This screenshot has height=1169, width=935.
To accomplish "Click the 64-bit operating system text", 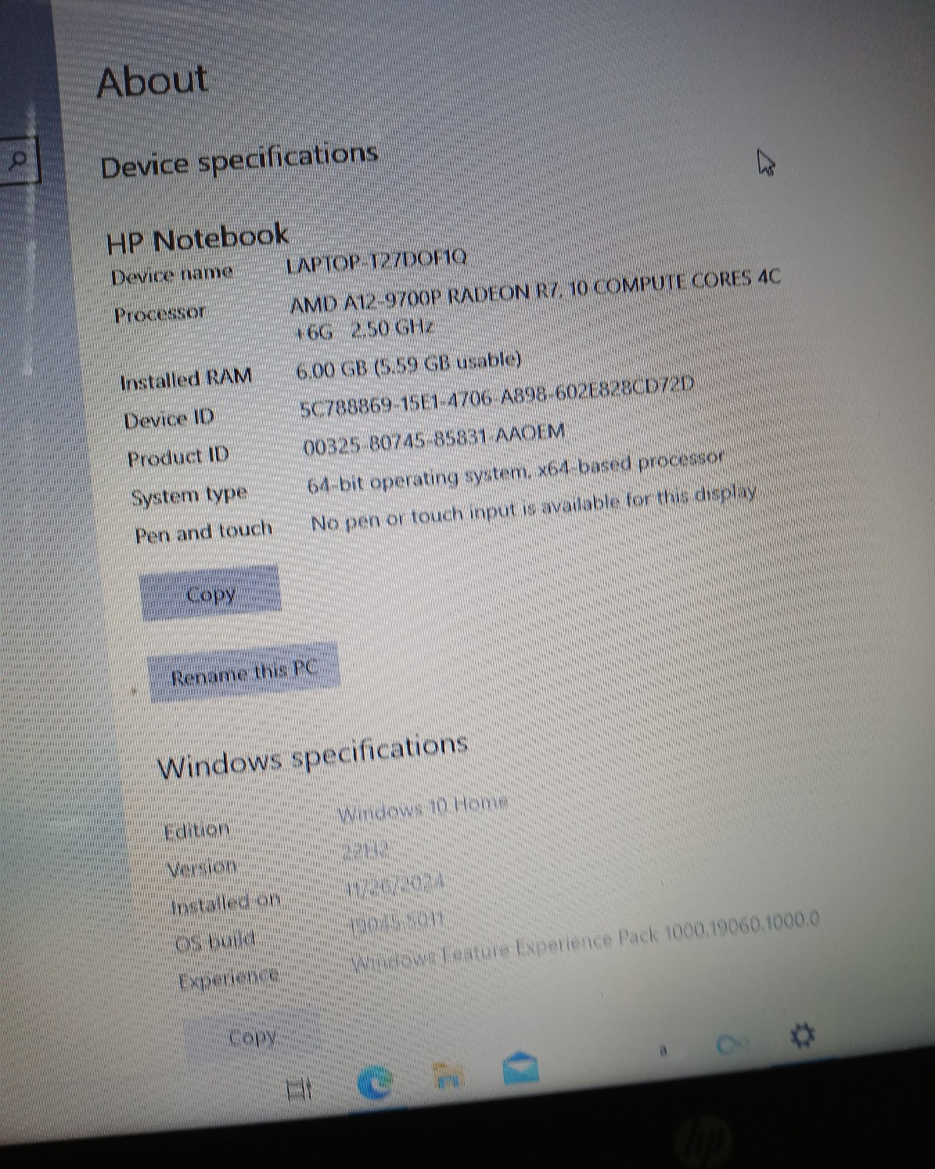I will [516, 471].
